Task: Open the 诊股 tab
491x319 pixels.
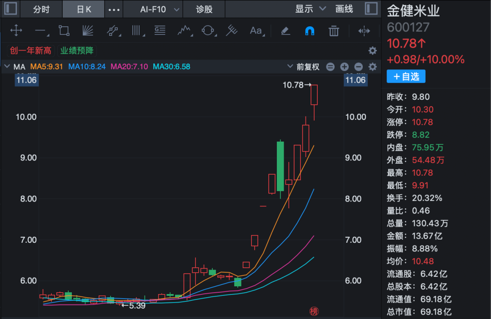Action: pos(204,10)
